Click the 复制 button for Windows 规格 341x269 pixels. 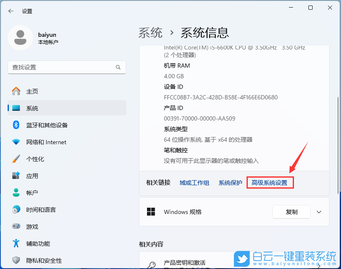tap(291, 212)
